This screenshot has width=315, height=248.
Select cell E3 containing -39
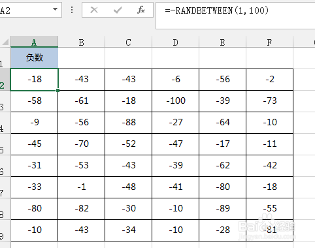tap(222, 101)
